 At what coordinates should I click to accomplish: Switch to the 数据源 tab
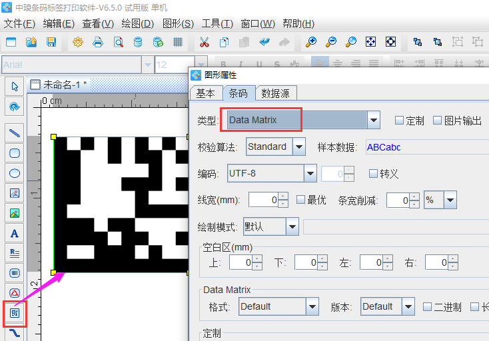tap(276, 93)
